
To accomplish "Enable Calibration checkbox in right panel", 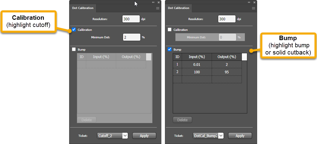I will [170, 30].
